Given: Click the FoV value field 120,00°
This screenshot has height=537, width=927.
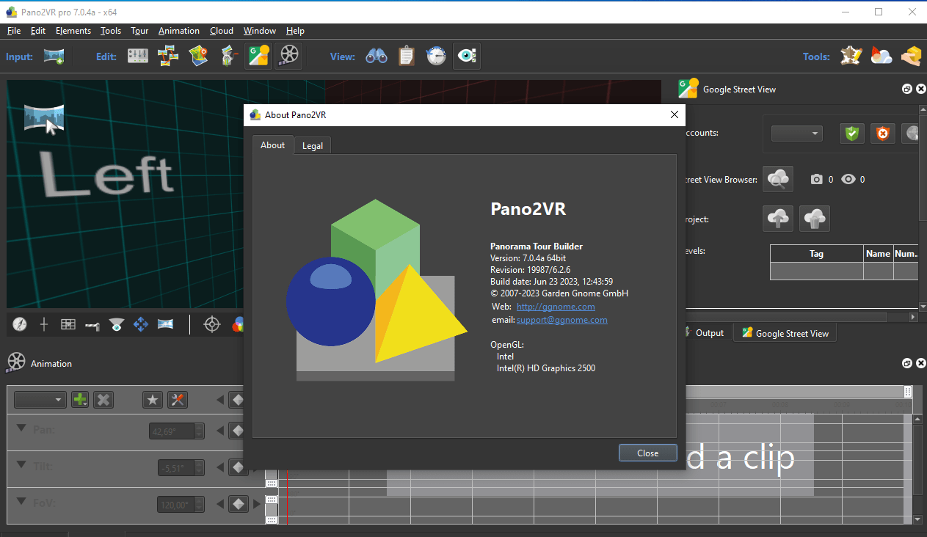Looking at the screenshot, I should coord(177,505).
